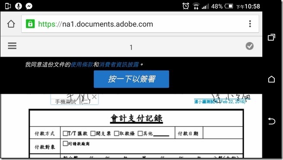The image size is (283, 160).
Task: Open the 使用條款 terms of use link
Action: tap(82, 64)
